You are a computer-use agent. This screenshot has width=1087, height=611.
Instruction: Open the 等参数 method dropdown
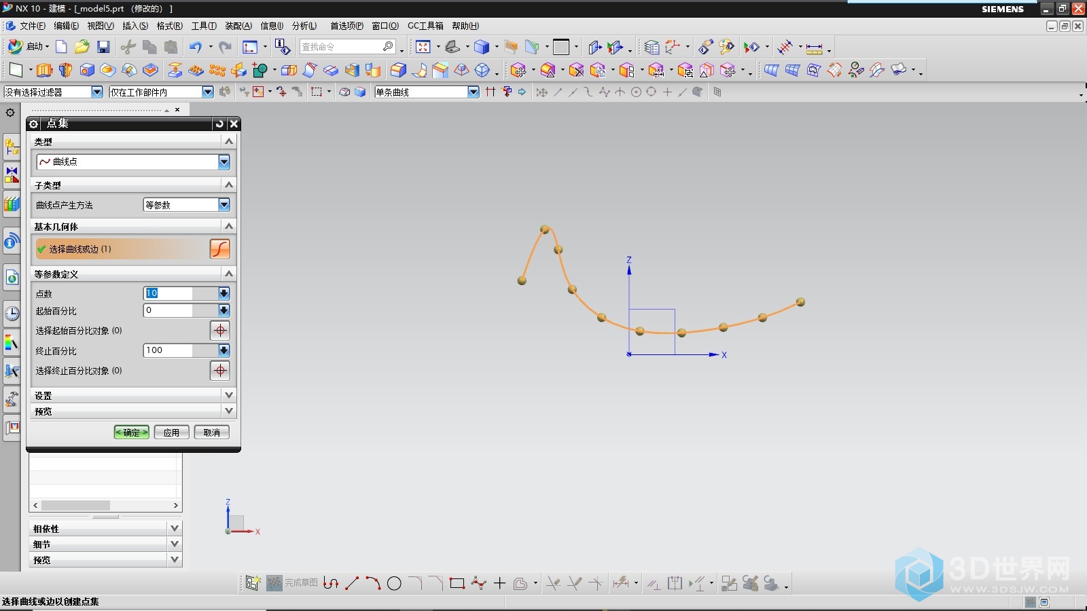[224, 204]
